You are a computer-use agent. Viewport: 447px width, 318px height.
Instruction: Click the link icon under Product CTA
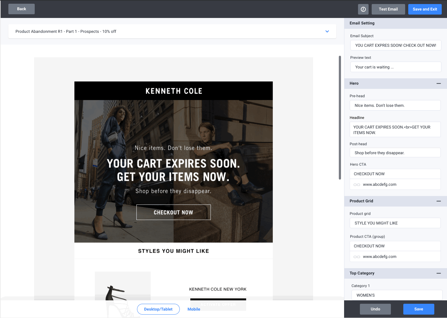(357, 257)
